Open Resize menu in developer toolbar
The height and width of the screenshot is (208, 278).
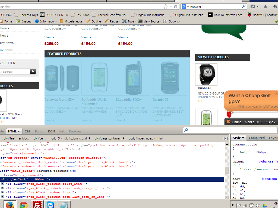pos(112,21)
